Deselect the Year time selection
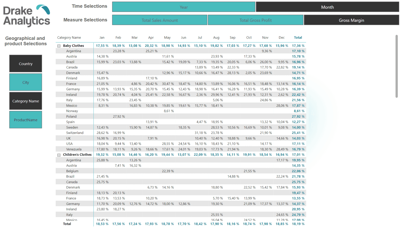The width and height of the screenshot is (402, 227). [183, 7]
